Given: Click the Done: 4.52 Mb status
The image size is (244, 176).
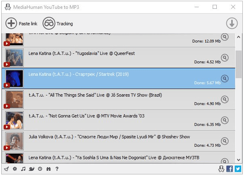Looking at the screenshot, I should 207,62.
